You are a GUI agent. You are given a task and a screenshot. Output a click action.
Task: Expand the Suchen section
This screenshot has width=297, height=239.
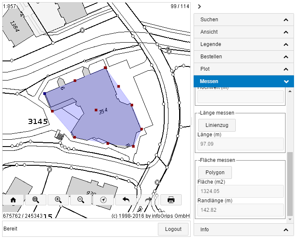coord(243,20)
